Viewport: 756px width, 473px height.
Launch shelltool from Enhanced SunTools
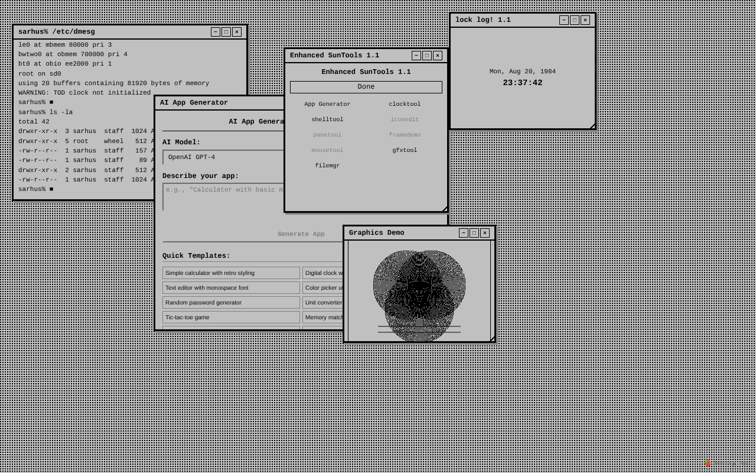click(x=327, y=119)
